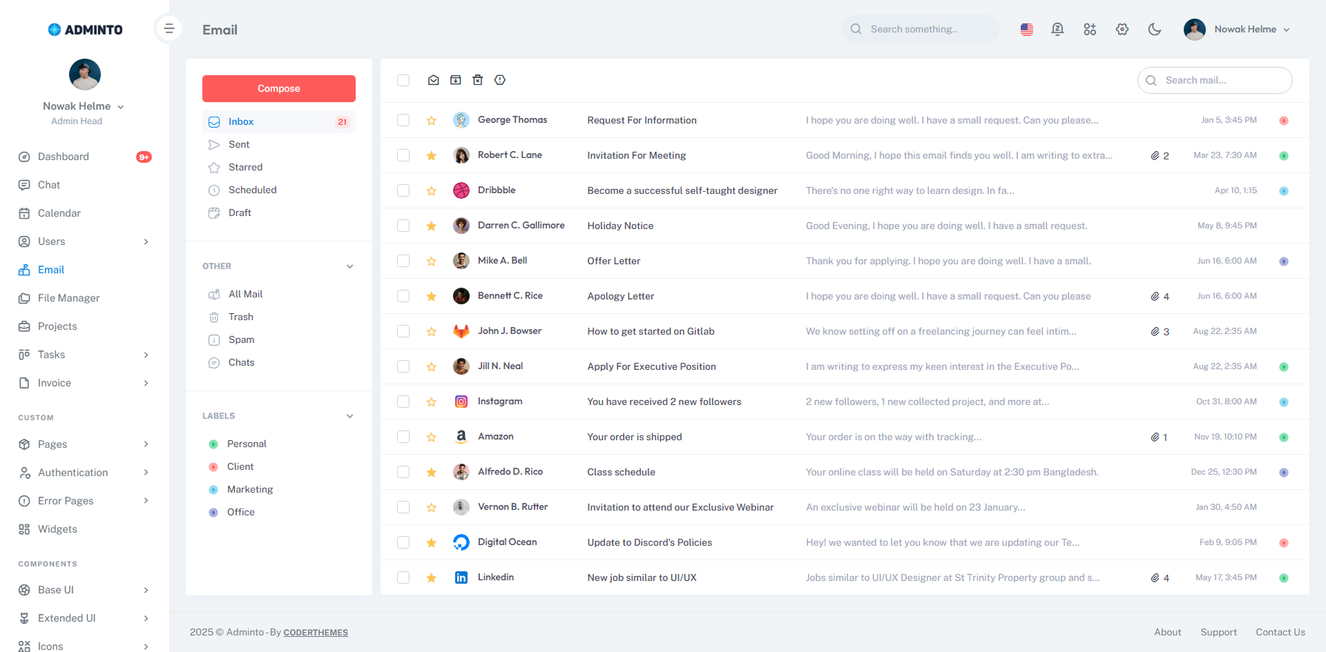Archive selected emails using archive icon
This screenshot has height=652, width=1326.
coord(456,80)
